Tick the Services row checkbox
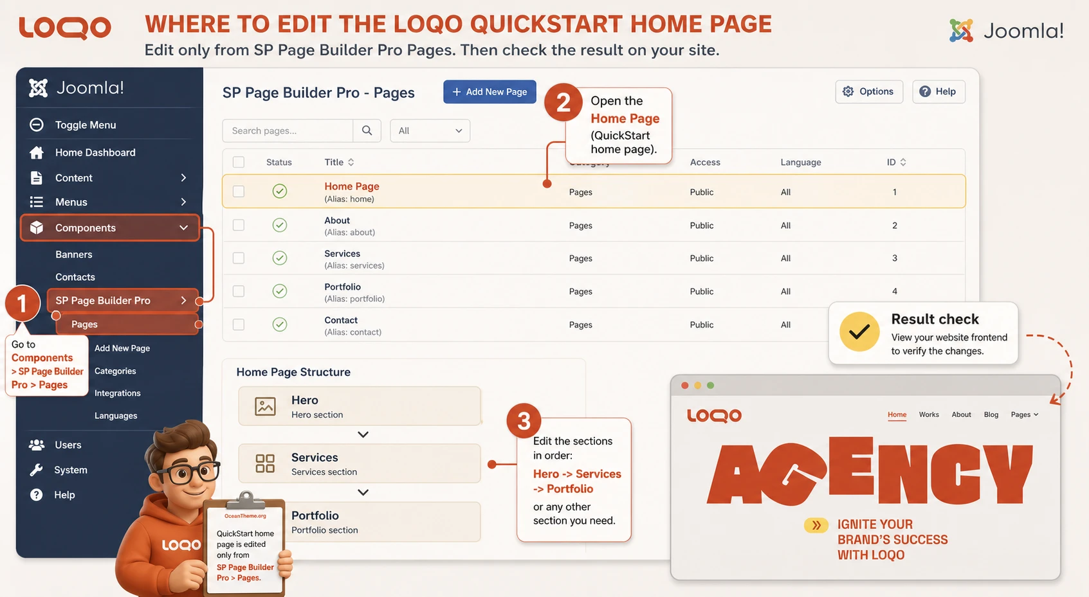Viewport: 1089px width, 597px height. (239, 258)
